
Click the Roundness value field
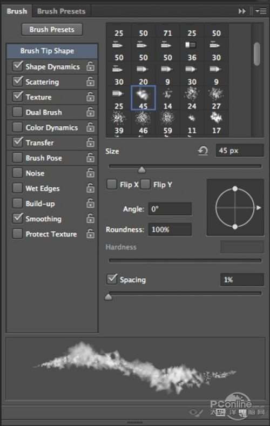[x=170, y=229]
